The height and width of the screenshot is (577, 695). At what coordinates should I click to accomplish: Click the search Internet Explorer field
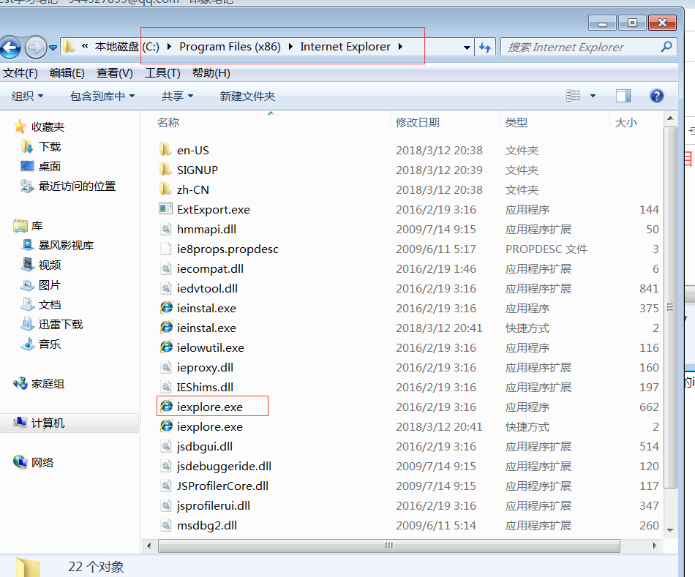588,47
